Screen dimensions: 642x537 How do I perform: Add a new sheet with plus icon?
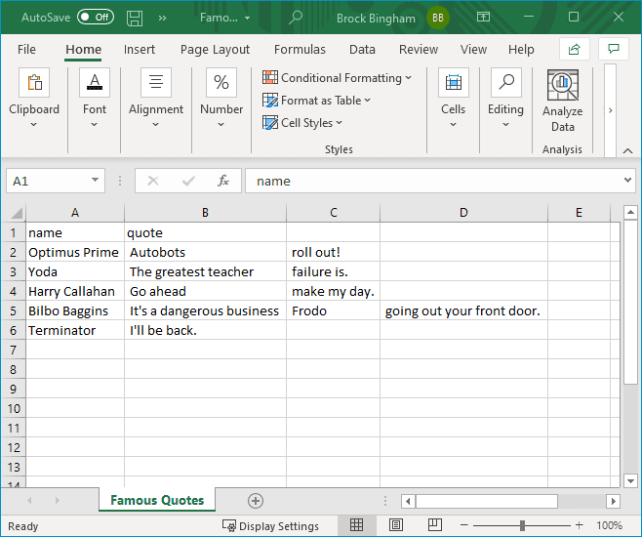tap(256, 501)
